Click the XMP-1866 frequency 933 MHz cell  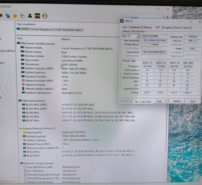[x=188, y=67]
